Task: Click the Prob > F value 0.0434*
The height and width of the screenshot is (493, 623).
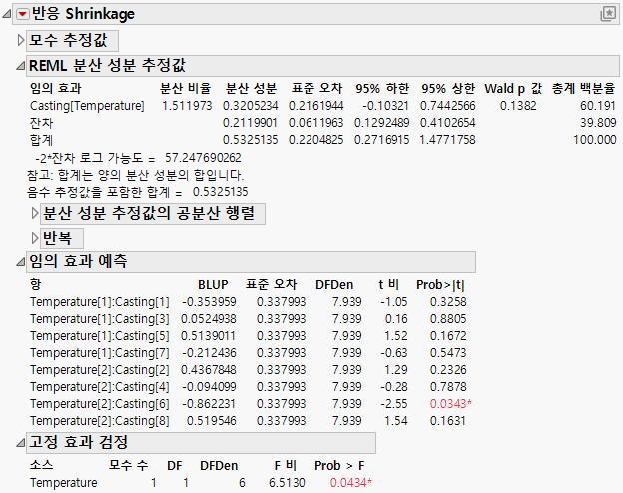Action: (351, 483)
